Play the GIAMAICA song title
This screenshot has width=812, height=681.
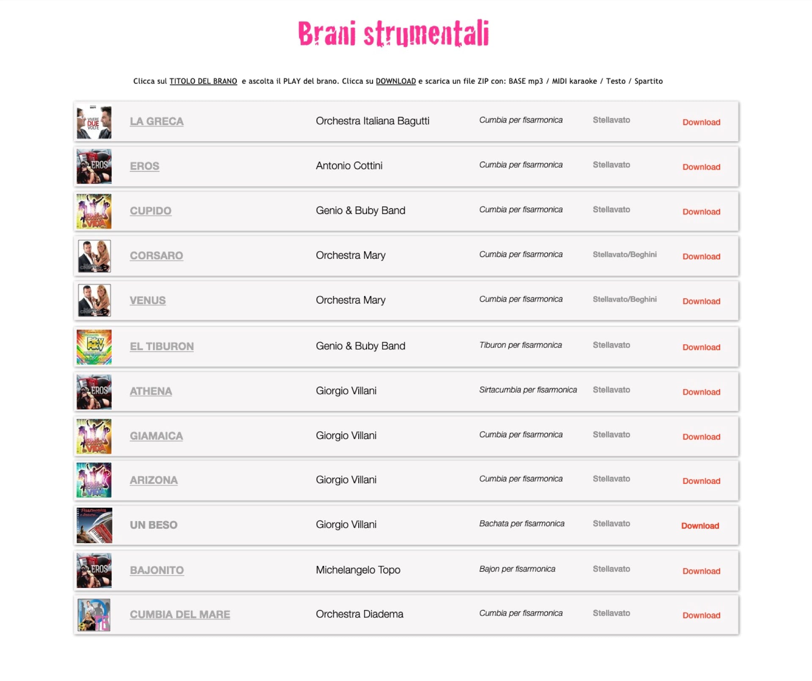pos(156,436)
